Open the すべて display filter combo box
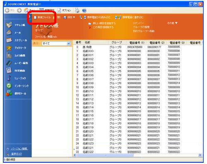This screenshot has height=164, width=207. pos(56,43)
